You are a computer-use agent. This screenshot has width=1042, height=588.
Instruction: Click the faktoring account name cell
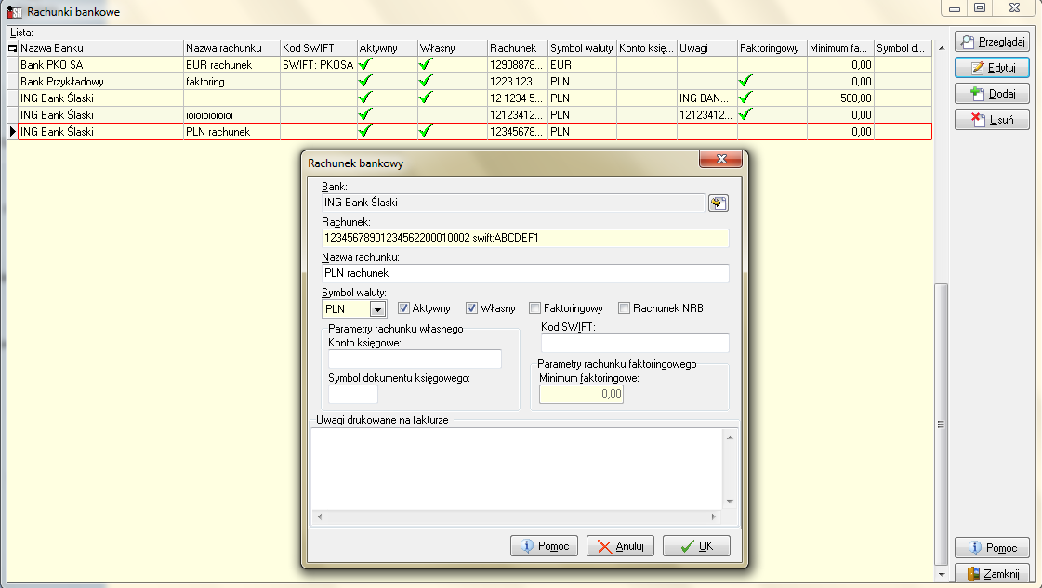(232, 81)
